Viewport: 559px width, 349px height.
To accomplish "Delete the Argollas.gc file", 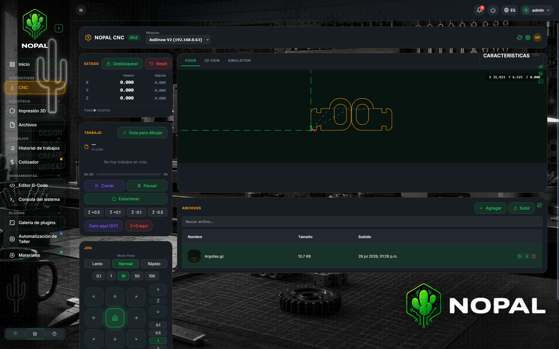I will pyautogui.click(x=534, y=256).
